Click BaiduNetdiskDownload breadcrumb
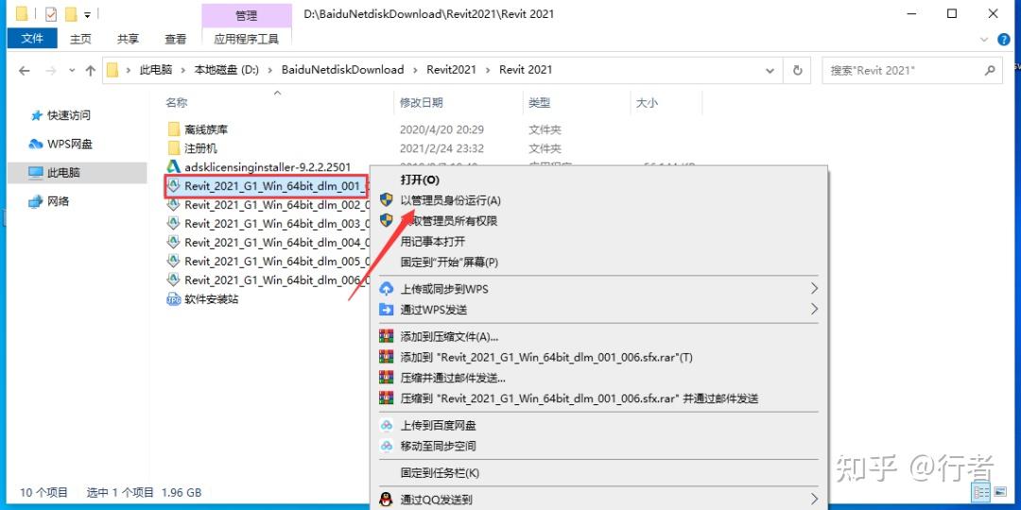Screen dimensions: 1021x510 pos(342,70)
